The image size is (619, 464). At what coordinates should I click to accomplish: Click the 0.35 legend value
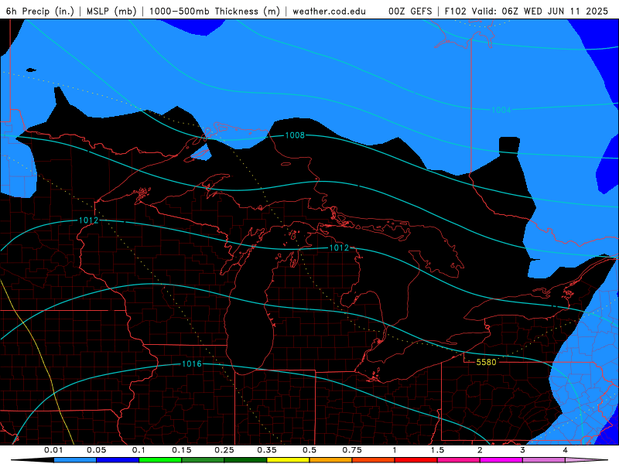pyautogui.click(x=267, y=450)
